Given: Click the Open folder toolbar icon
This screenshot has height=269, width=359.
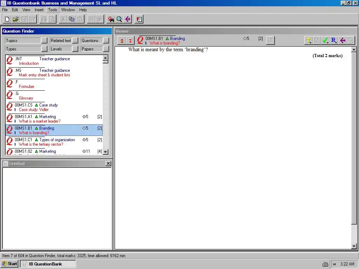Looking at the screenshot, I should click(x=15, y=19).
